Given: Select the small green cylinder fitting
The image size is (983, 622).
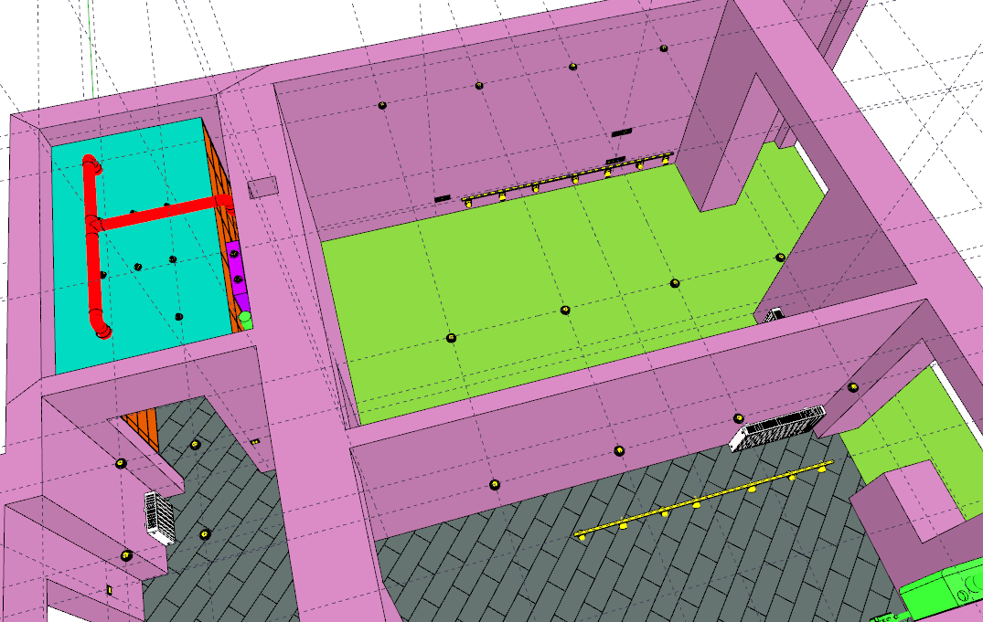Looking at the screenshot, I should (x=245, y=319).
